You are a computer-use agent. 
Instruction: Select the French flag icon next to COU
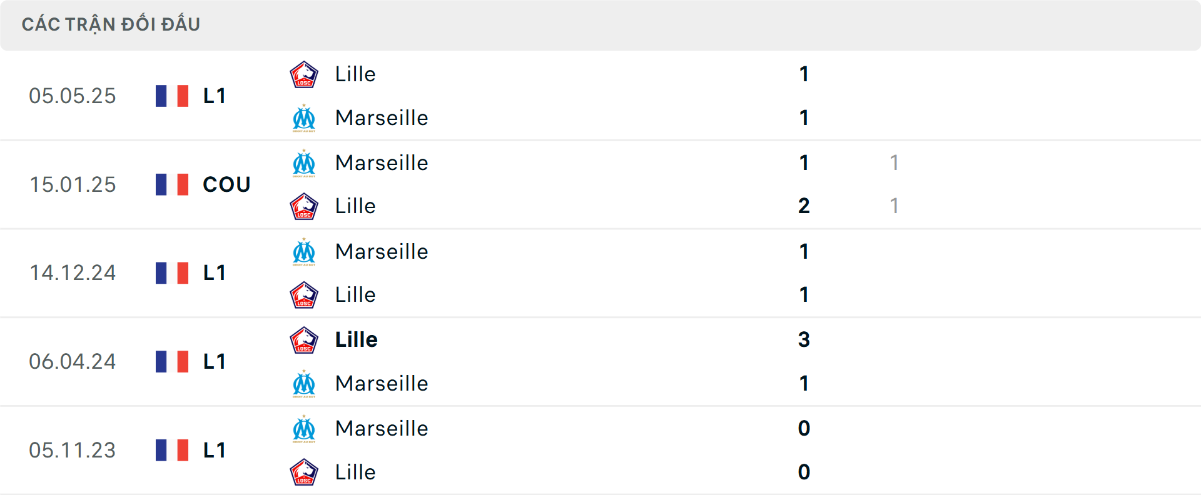tap(172, 184)
